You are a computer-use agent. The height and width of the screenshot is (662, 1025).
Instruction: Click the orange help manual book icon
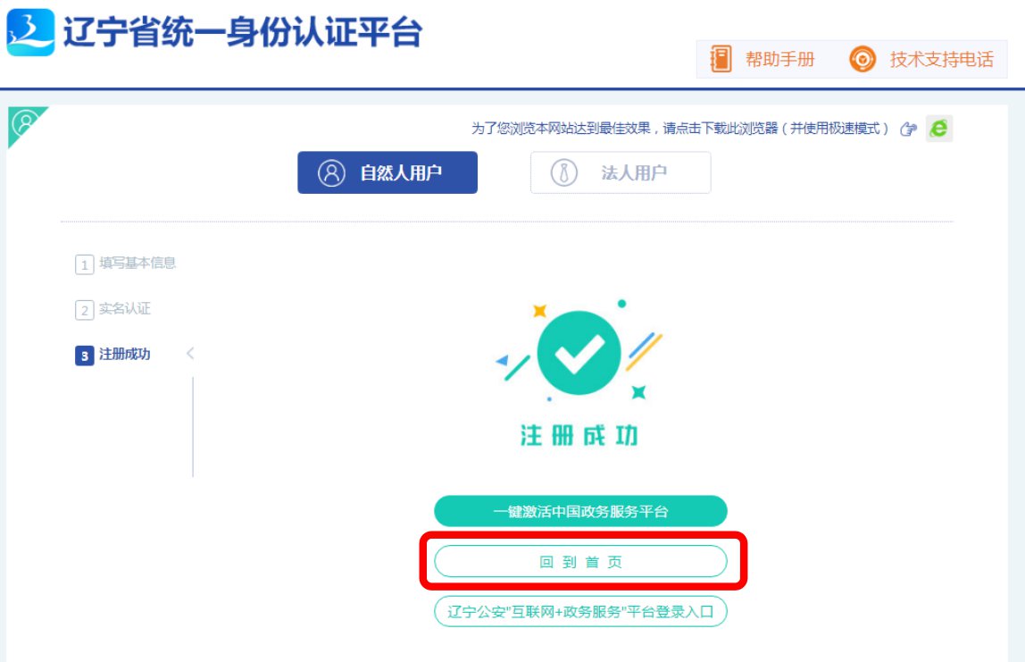721,60
